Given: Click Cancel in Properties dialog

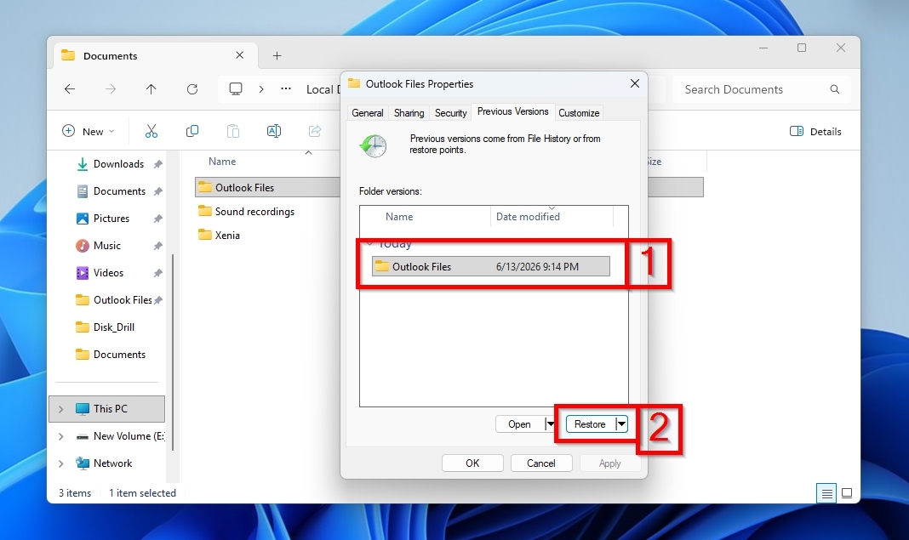Looking at the screenshot, I should [540, 463].
